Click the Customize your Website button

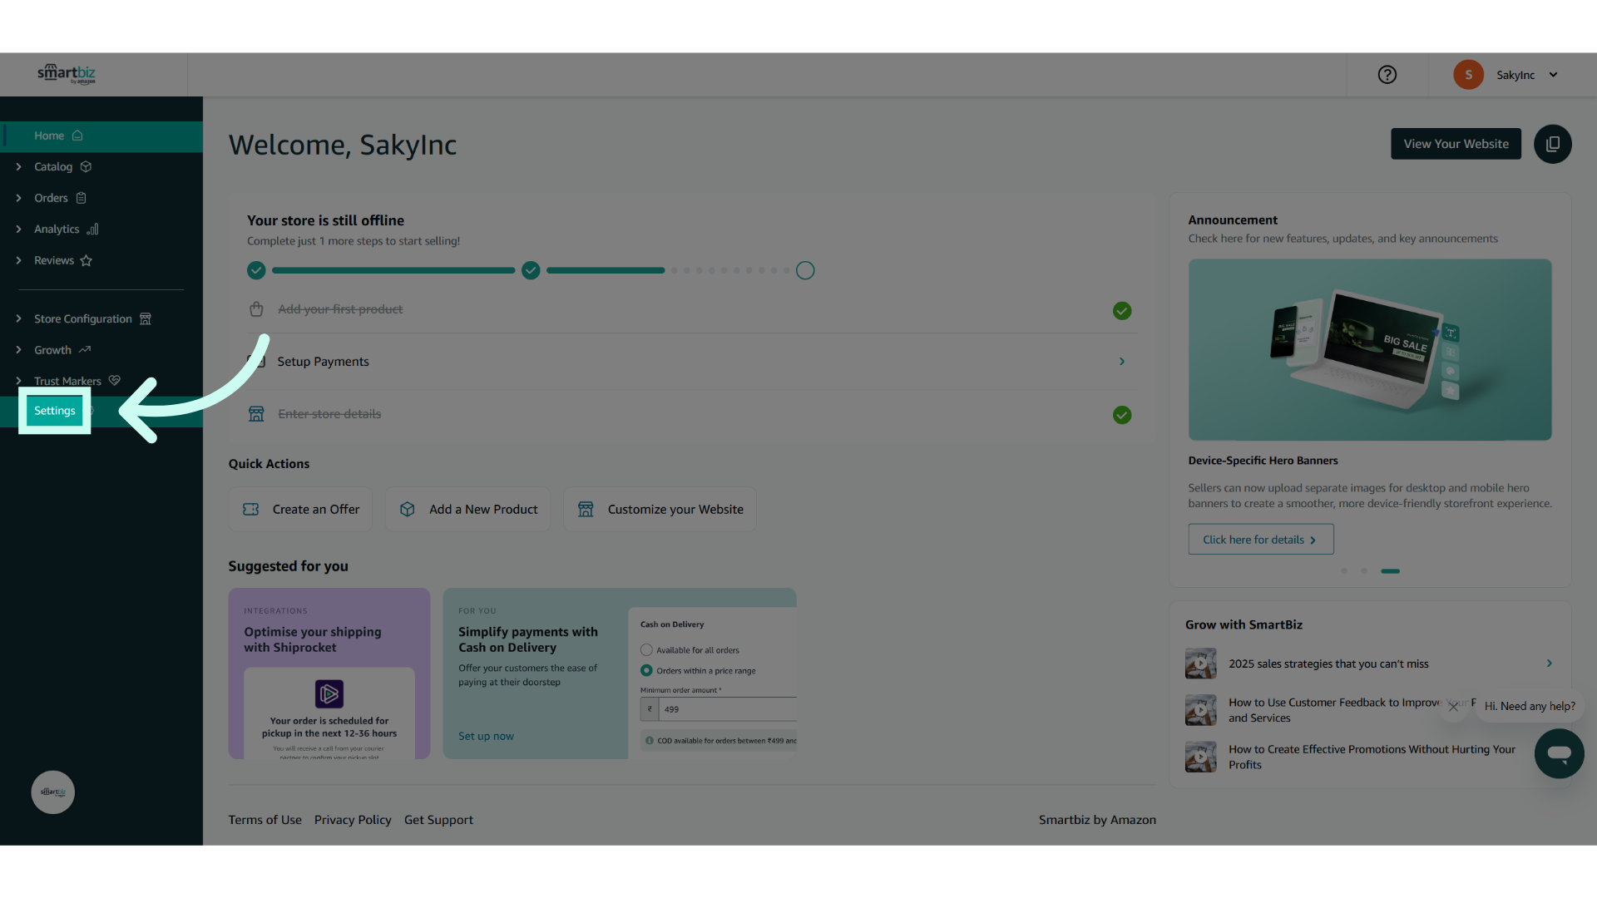(660, 510)
